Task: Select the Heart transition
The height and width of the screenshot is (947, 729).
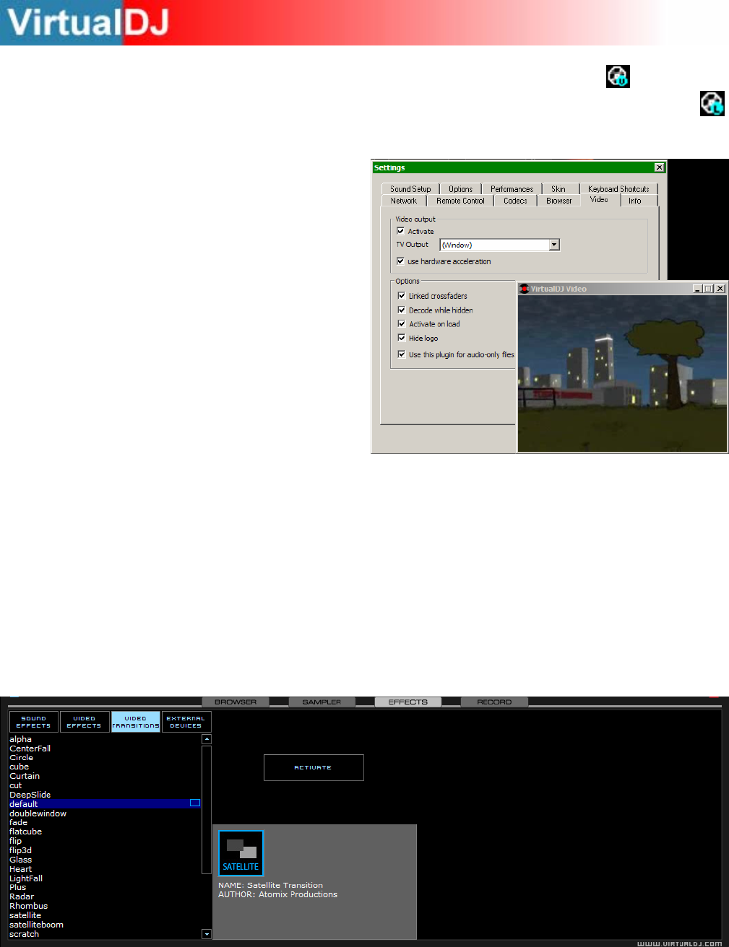Action: pos(21,869)
